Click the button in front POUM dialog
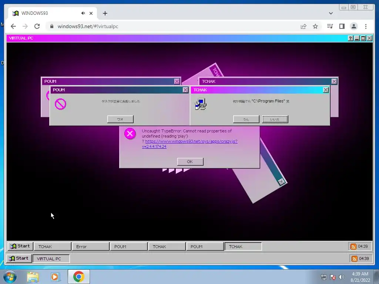This screenshot has width=379, height=284. click(120, 119)
